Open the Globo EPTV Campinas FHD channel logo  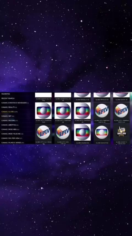click(x=43, y=111)
